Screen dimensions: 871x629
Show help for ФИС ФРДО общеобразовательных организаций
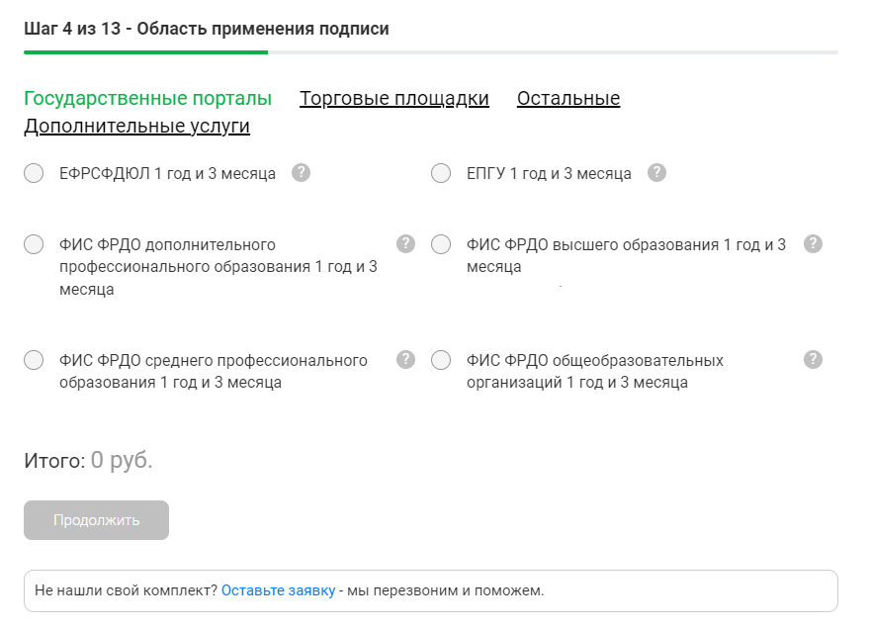coord(813,359)
